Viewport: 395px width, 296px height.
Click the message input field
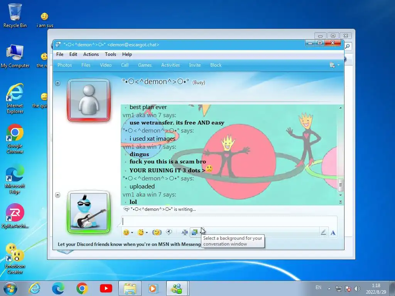coord(229,222)
